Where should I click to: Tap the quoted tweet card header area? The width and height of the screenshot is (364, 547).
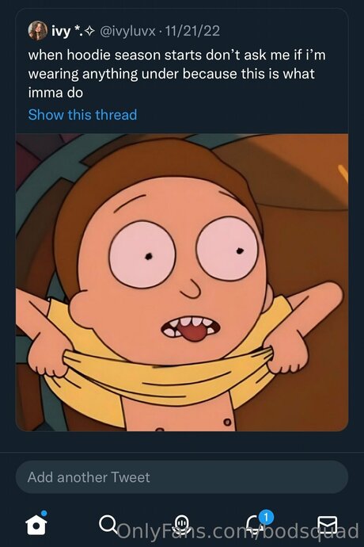coord(124,31)
